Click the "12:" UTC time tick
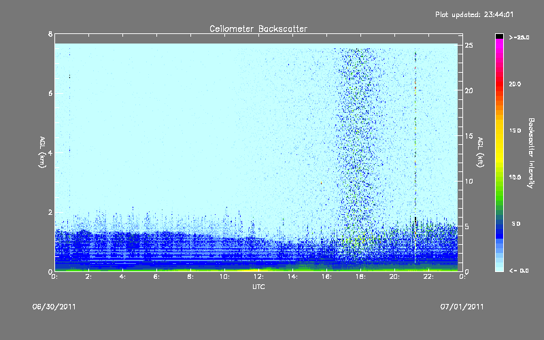Screen dimensions: 544x340 (x=258, y=277)
